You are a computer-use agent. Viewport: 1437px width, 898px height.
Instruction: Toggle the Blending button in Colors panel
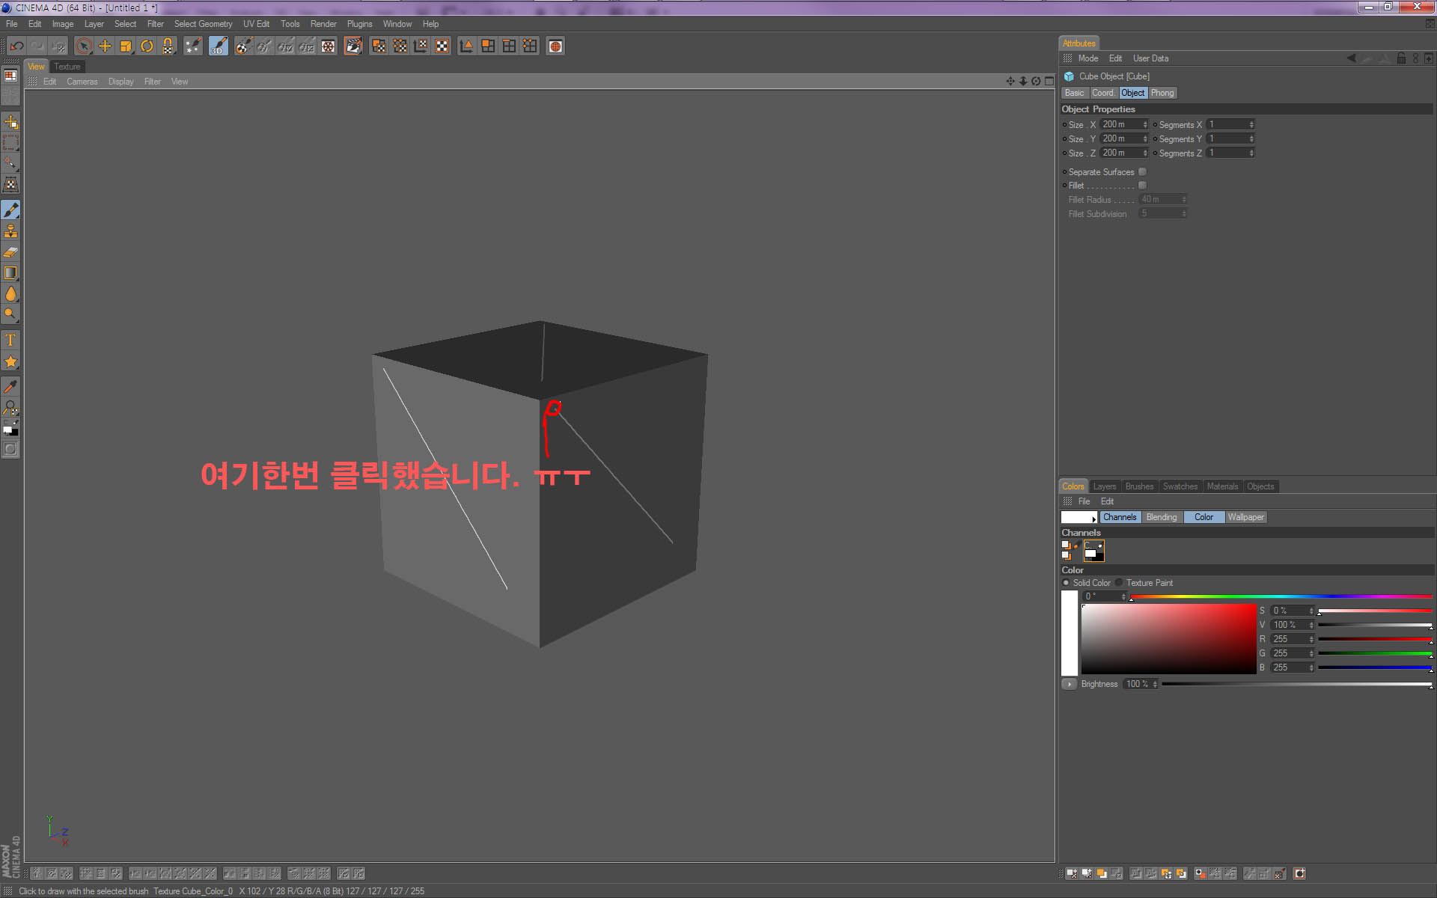1162,517
